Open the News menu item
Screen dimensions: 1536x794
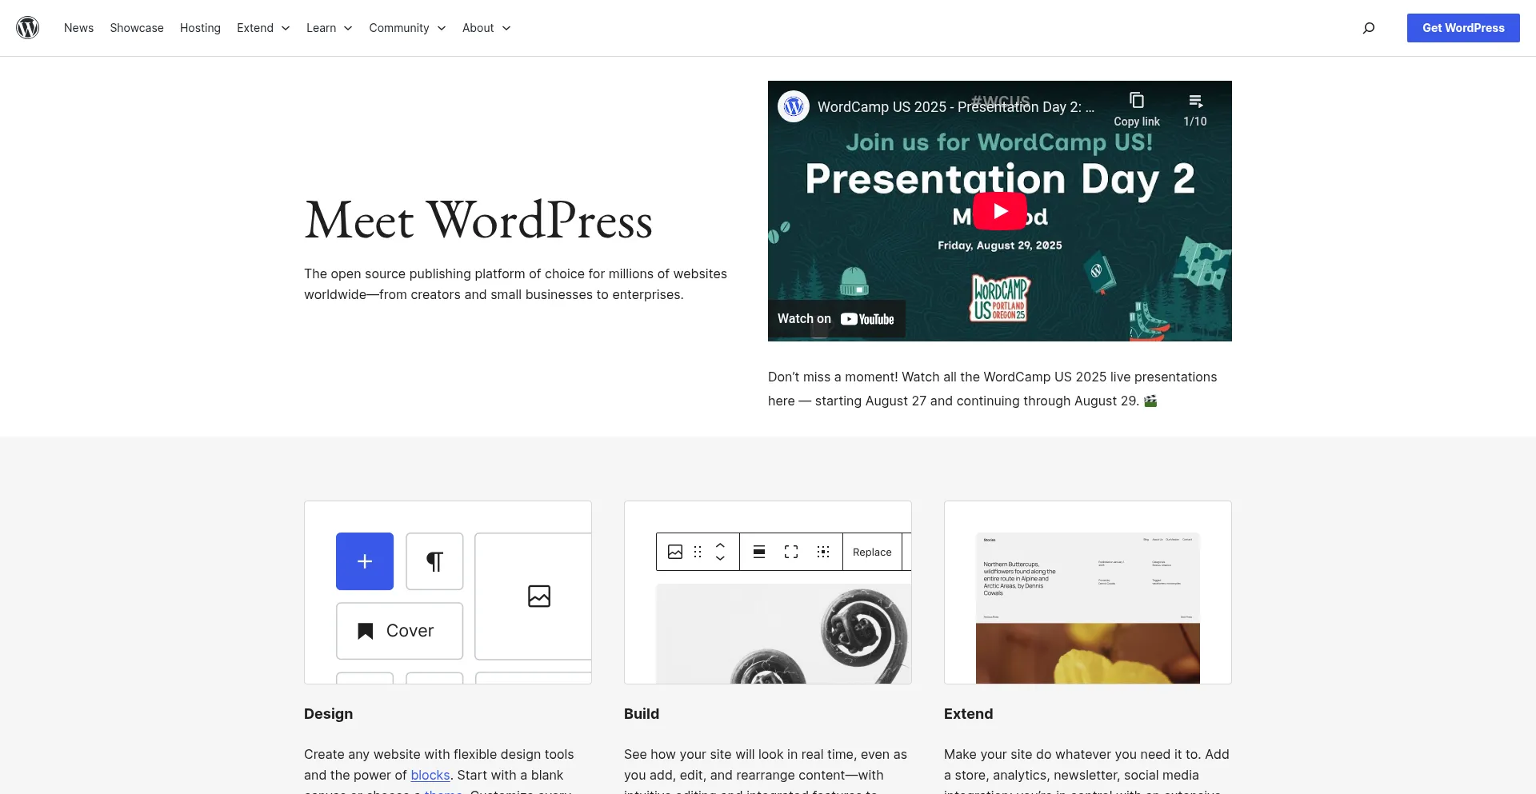[x=78, y=28]
